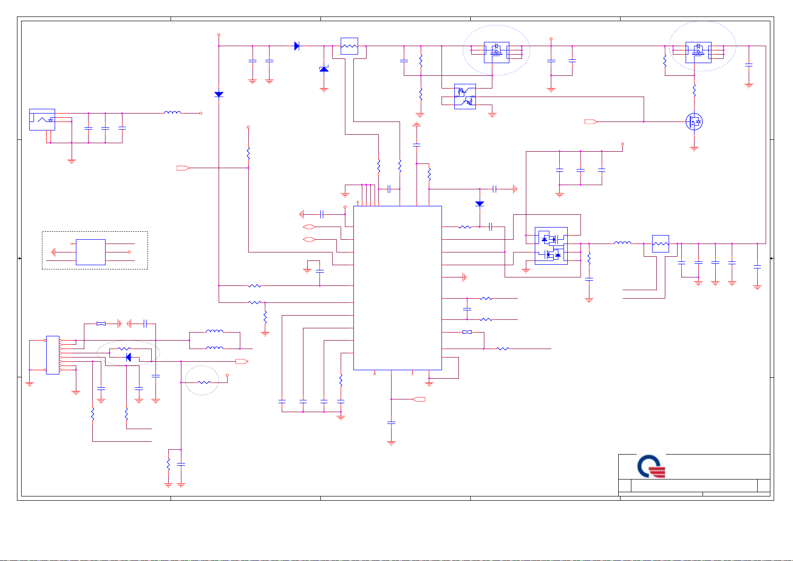Select the dual-transistor optocoupler style symbol
The height and width of the screenshot is (561, 793).
(465, 97)
